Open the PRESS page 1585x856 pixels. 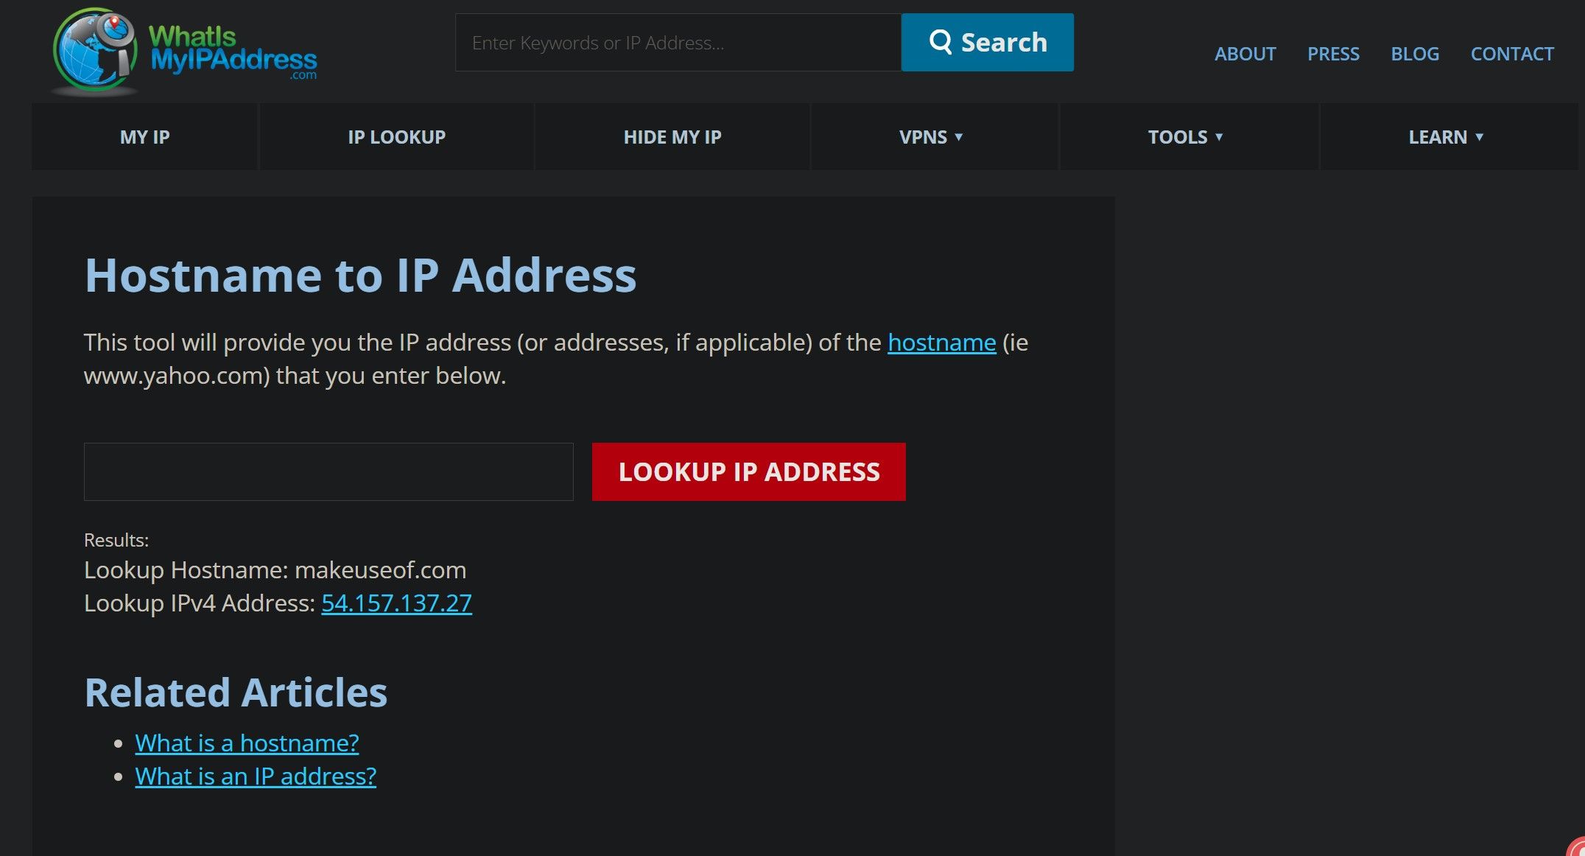point(1333,54)
